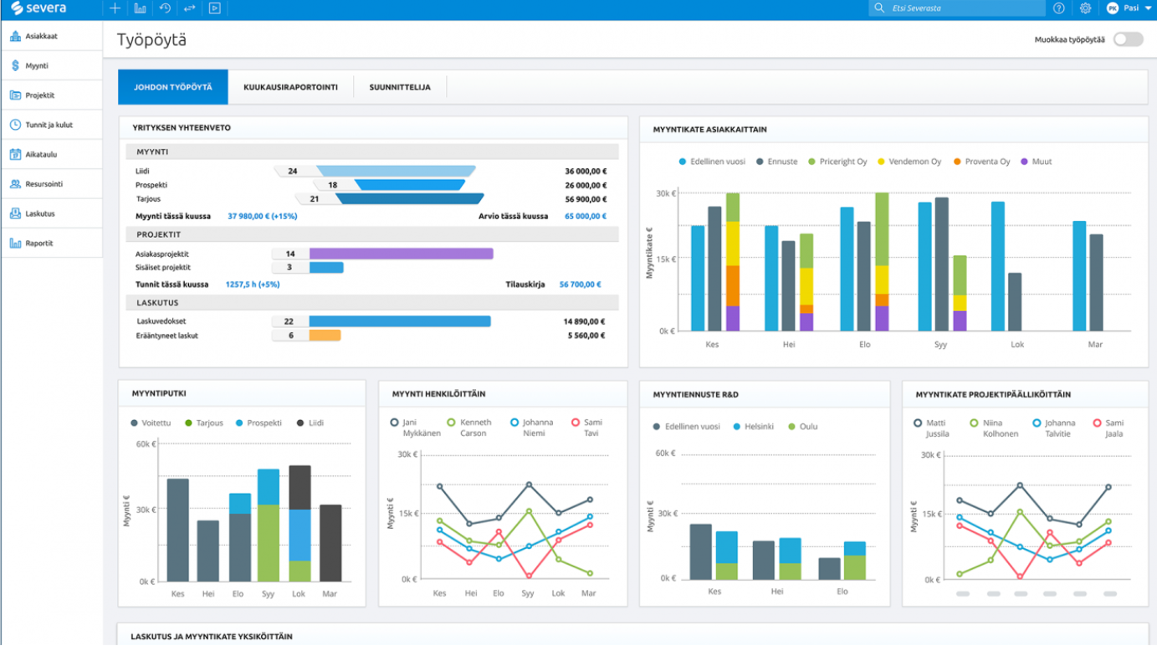Expand the Pasi user menu dropdown arrow

(1148, 8)
